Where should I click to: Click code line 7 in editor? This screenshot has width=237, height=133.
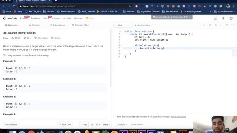180,48
